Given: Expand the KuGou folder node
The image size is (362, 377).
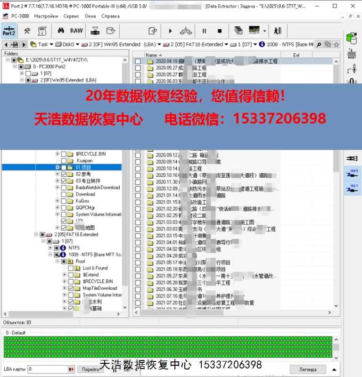Looking at the screenshot, I should pos(58,201).
